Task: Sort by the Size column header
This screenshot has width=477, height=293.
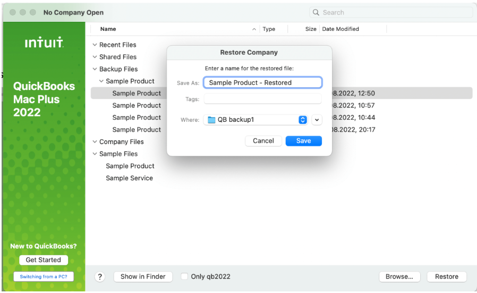Action: (311, 29)
